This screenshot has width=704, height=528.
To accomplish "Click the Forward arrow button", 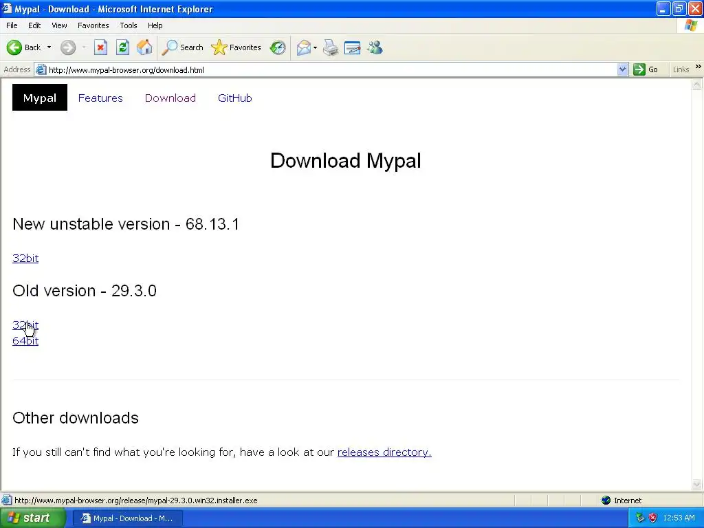I will pos(68,47).
